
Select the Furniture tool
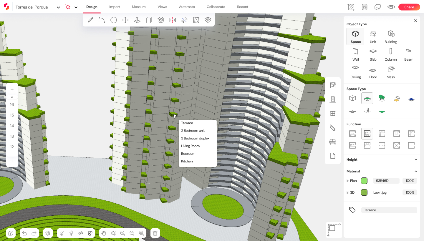(x=333, y=142)
